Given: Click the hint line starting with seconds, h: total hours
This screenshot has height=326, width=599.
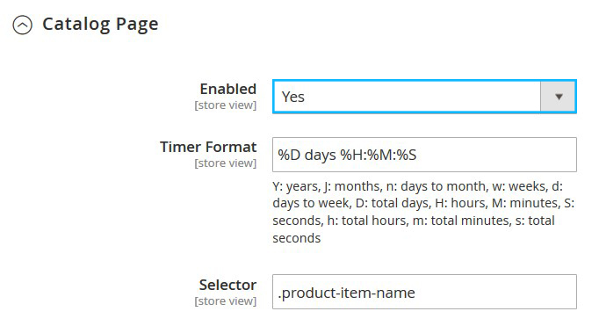Looking at the screenshot, I should [x=414, y=221].
